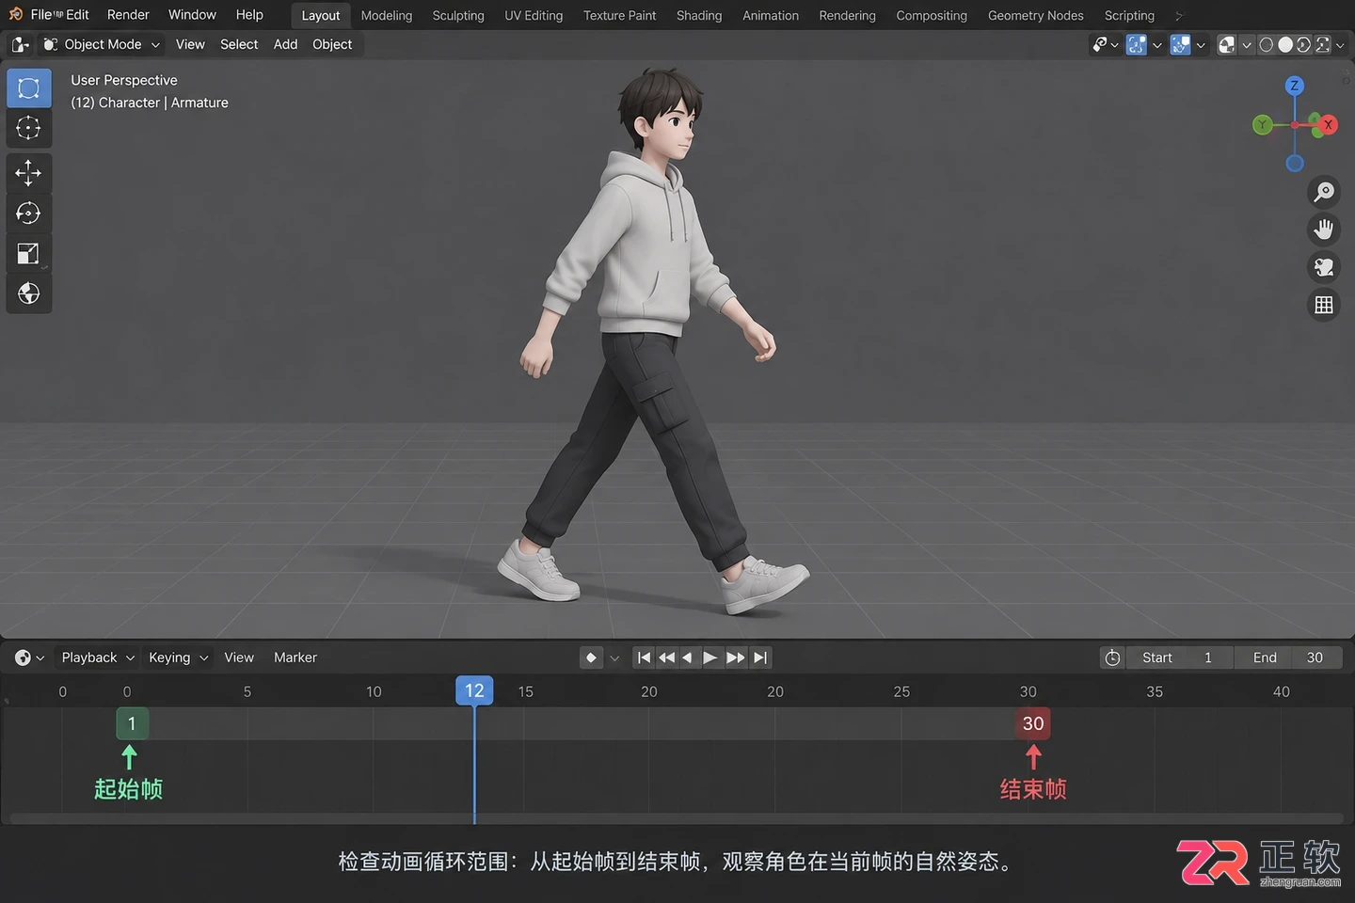Click the red X axis gizmo ball

pyautogui.click(x=1328, y=124)
